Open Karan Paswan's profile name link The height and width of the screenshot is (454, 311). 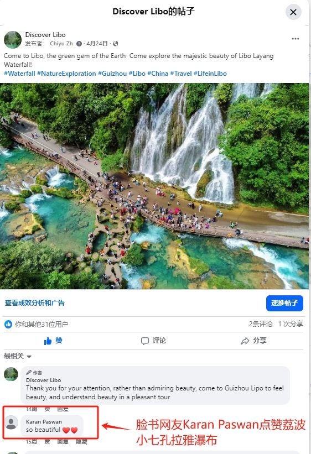44,421
